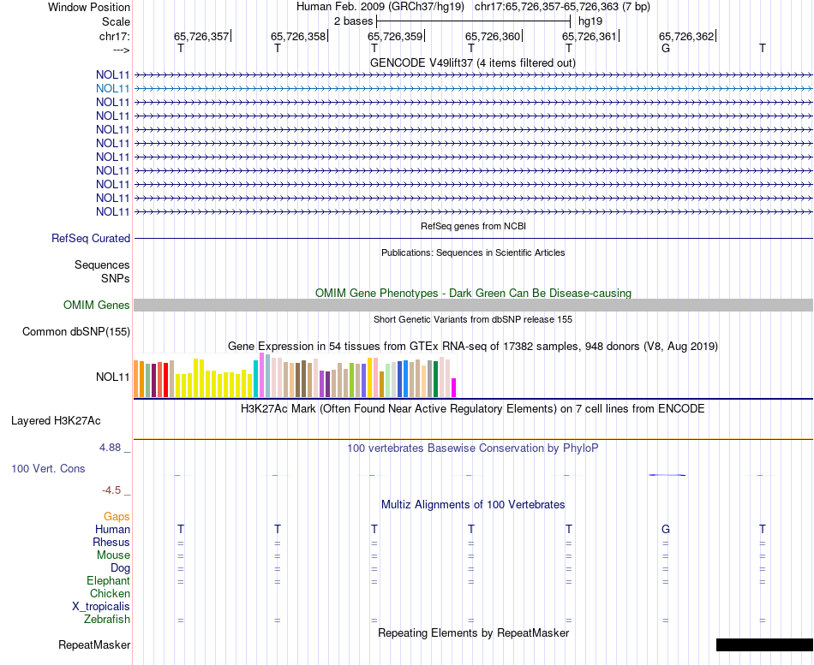The image size is (814, 665).
Task: Open the GTEx Gene Expression track title
Action: (473, 346)
